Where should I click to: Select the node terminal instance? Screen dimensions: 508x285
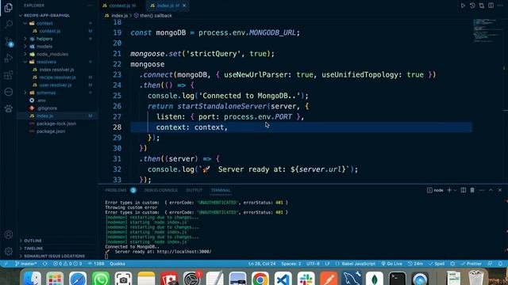(435, 190)
